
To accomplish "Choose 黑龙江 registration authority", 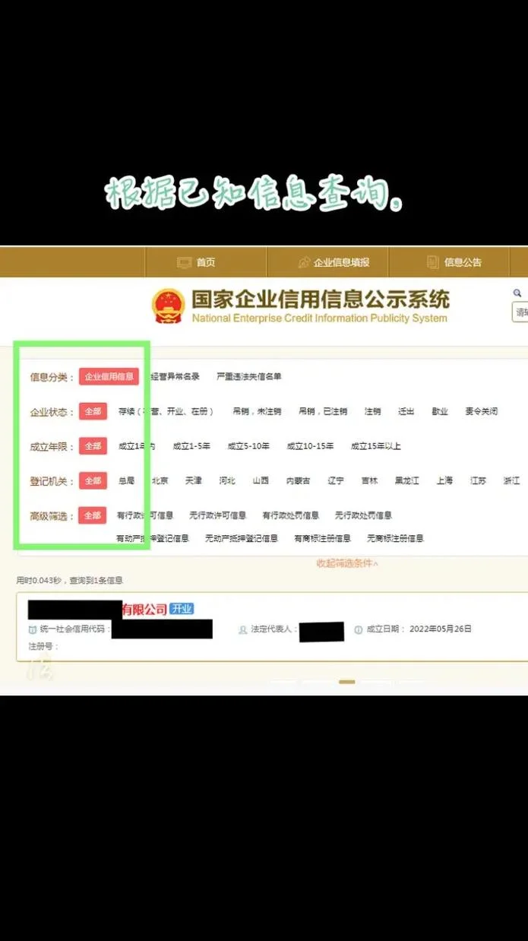I will 407,481.
